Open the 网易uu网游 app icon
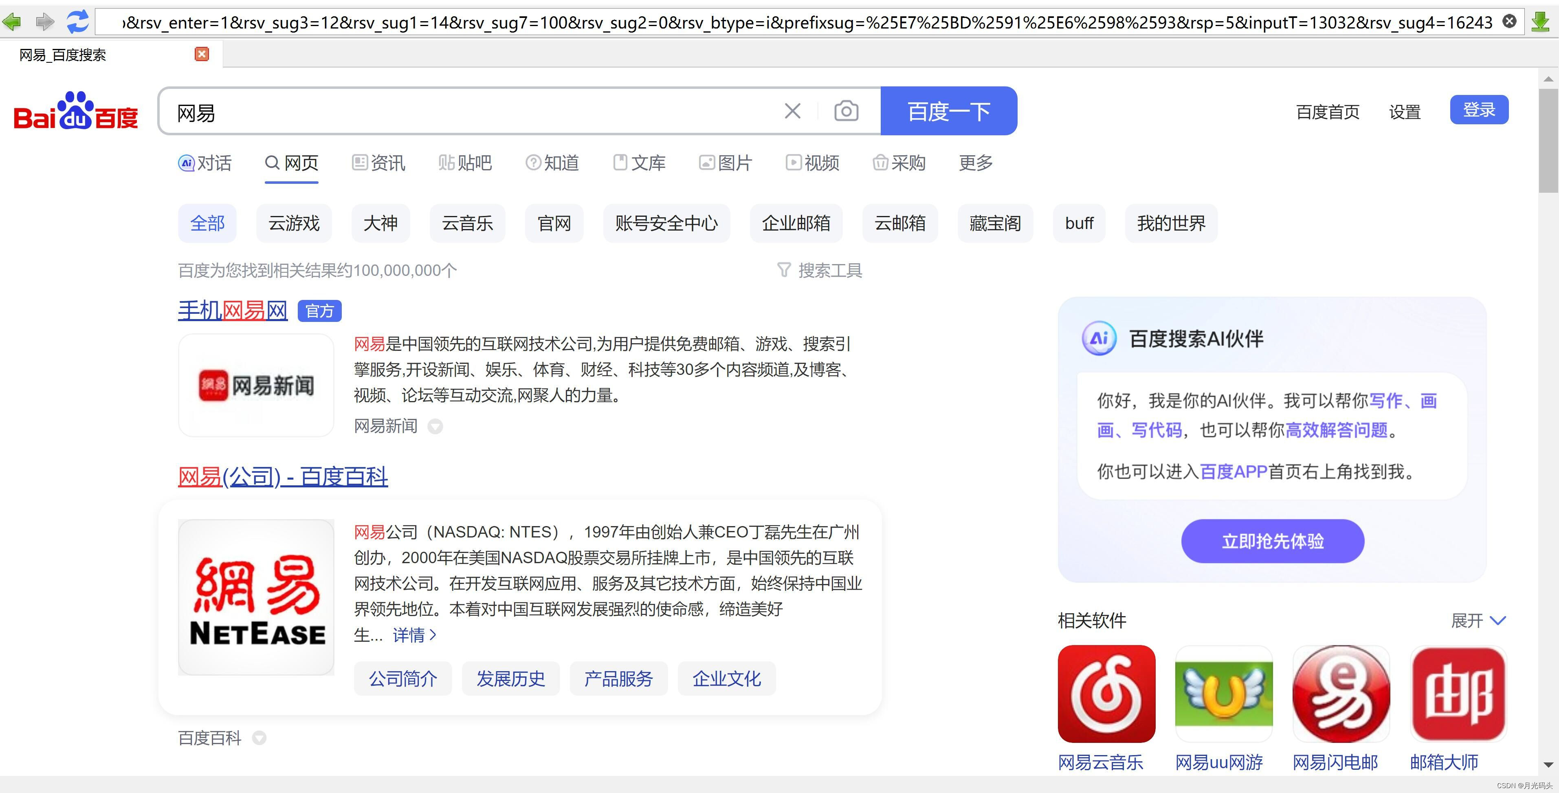Screen dimensions: 1559x793 pos(1224,694)
